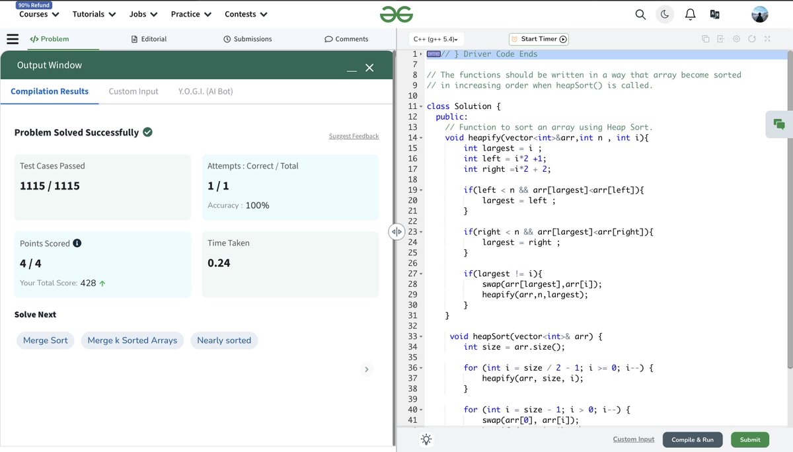
Task: Select the Compilation Results tab
Action: pyautogui.click(x=50, y=91)
